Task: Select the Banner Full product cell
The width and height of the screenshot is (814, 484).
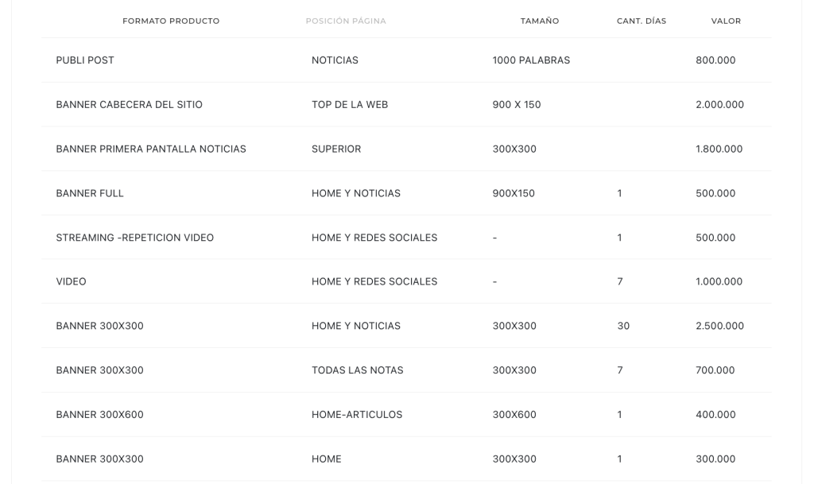Action: [x=90, y=193]
